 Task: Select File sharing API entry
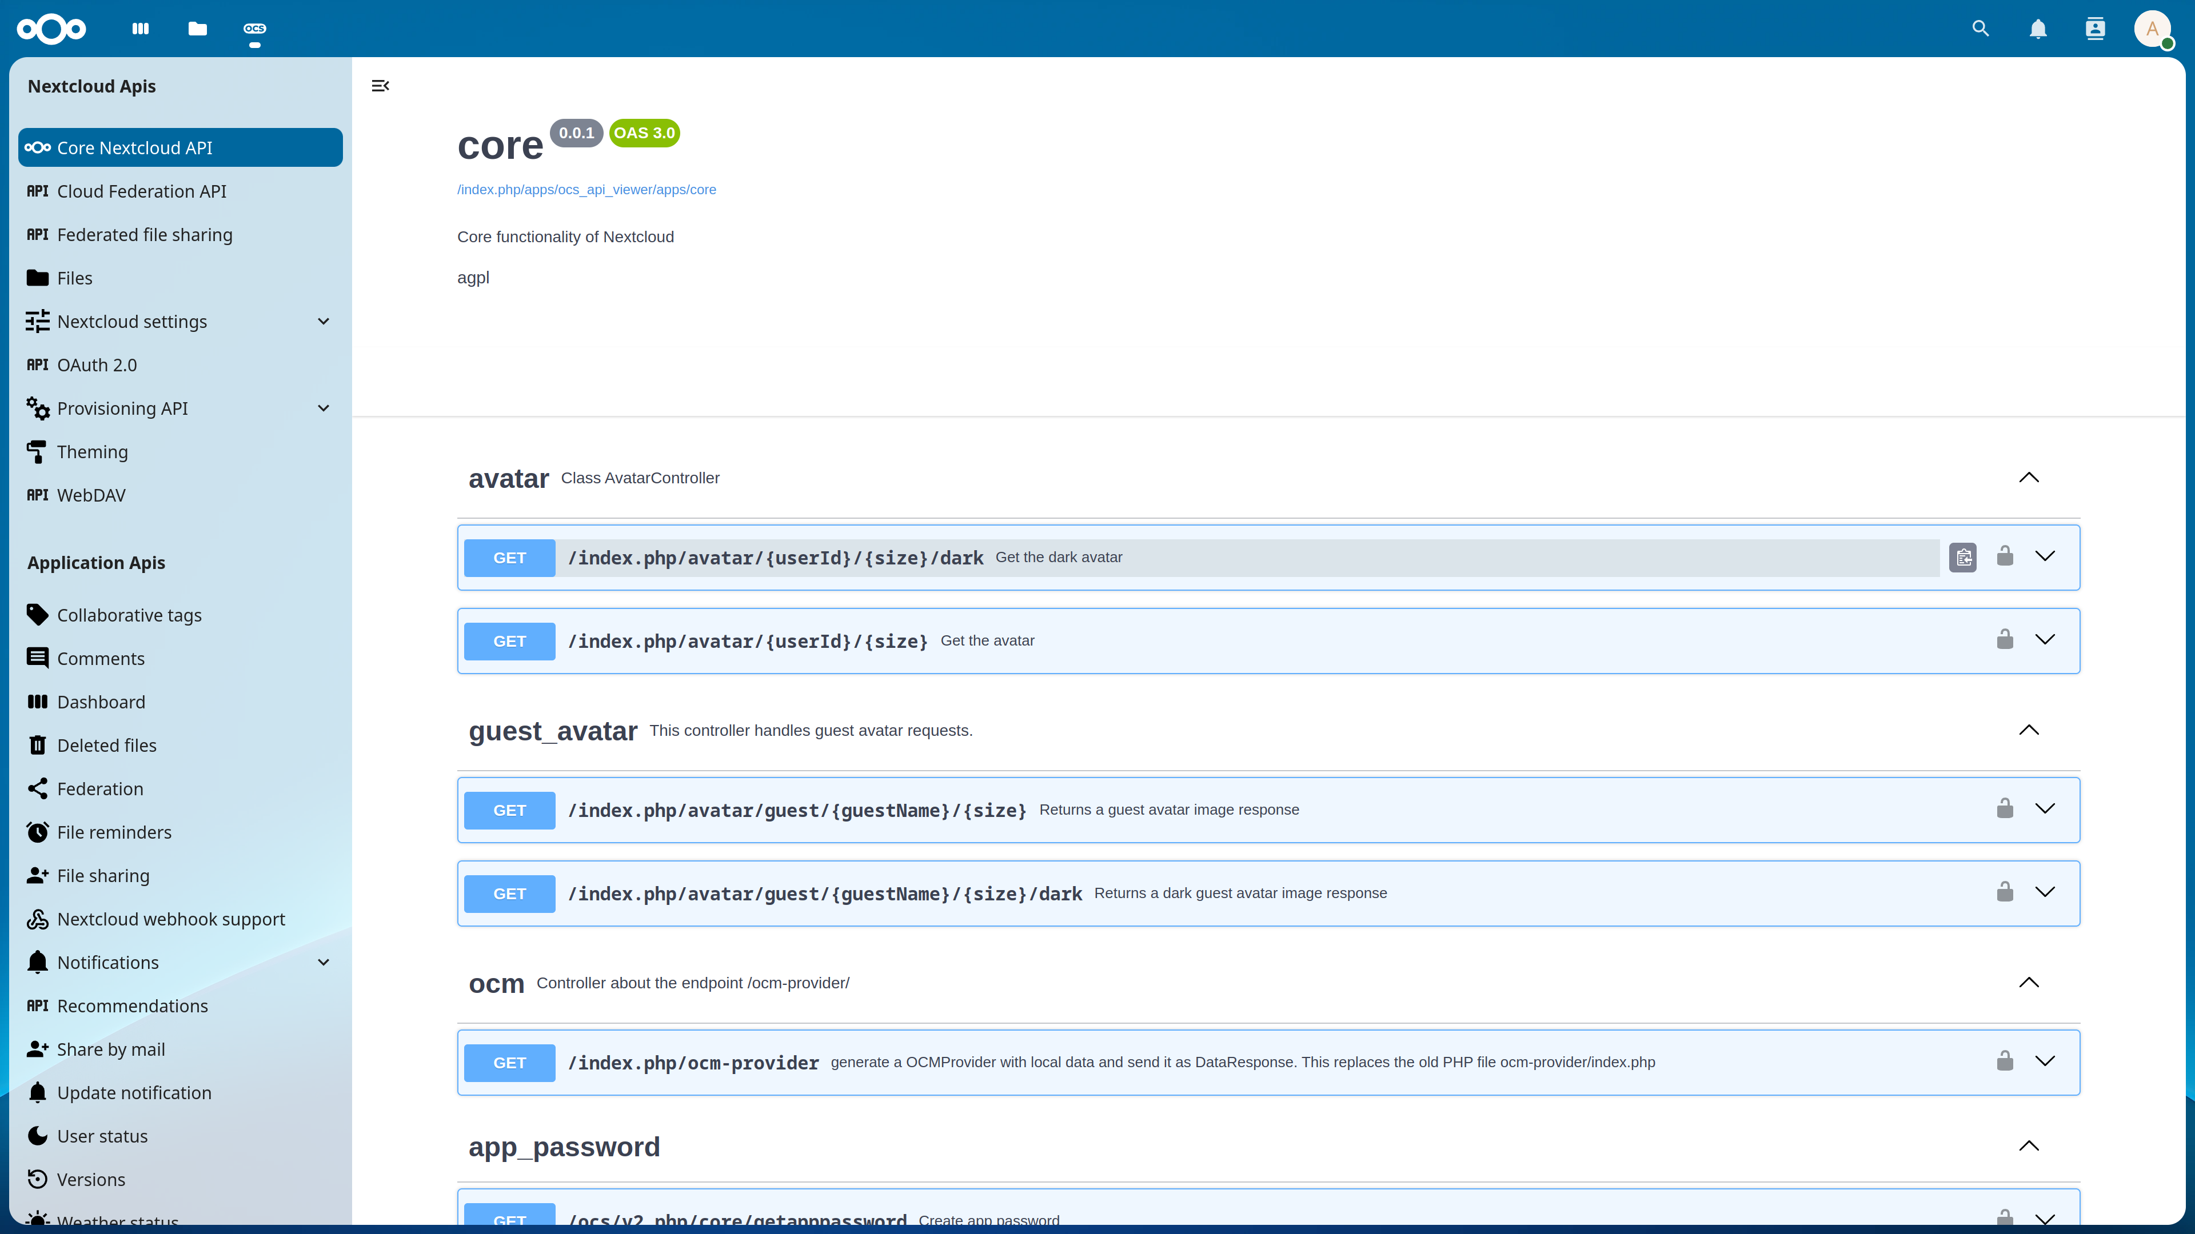click(x=181, y=875)
